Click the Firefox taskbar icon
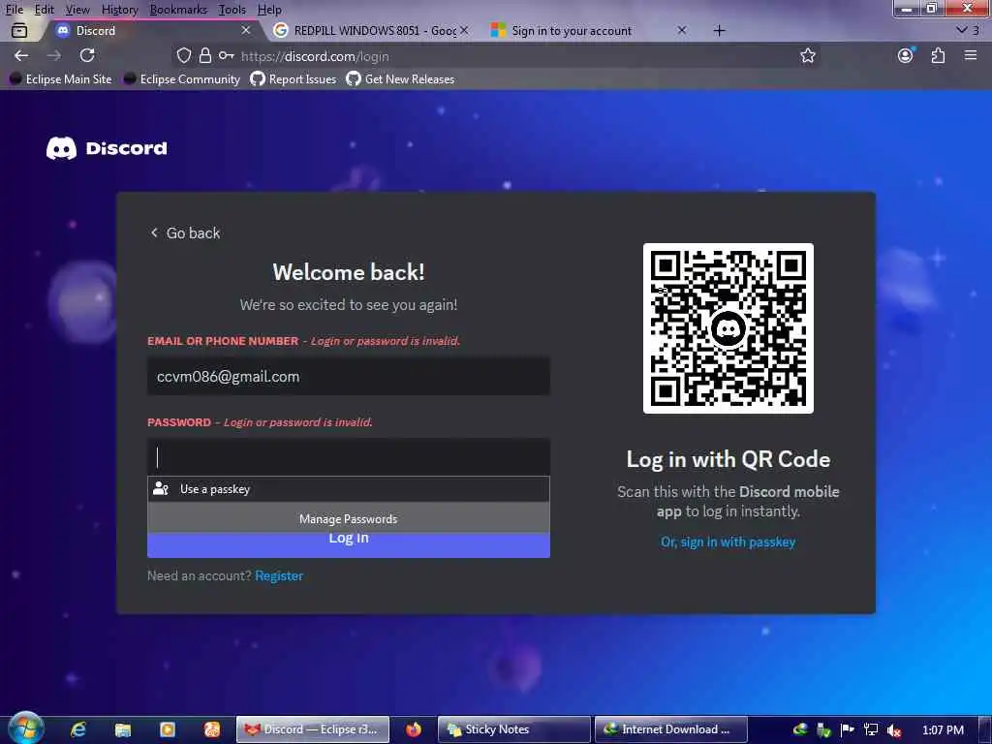 click(414, 729)
